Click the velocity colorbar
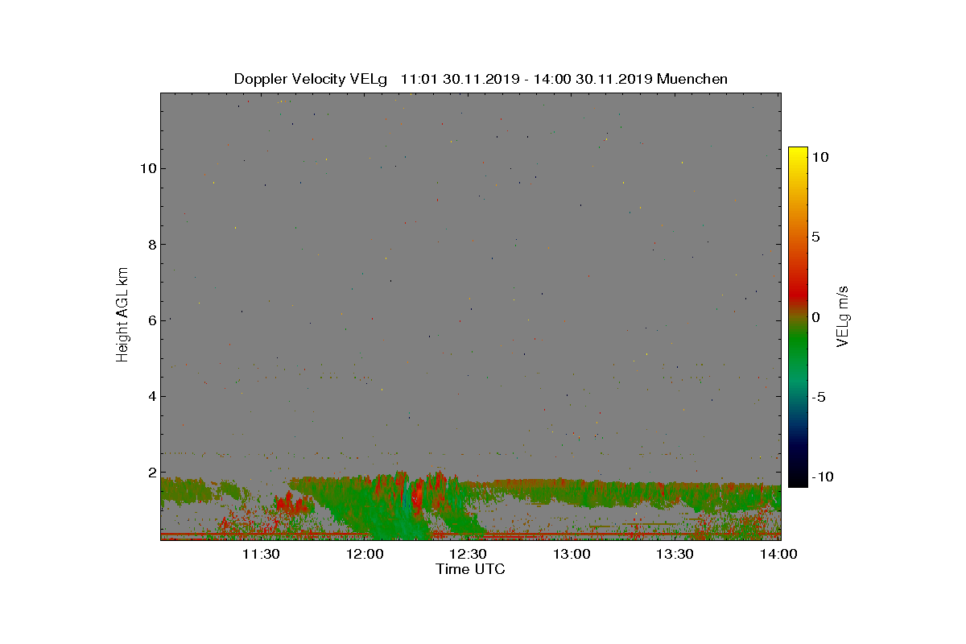Image resolution: width=966 pixels, height=644 pixels. coord(798,316)
